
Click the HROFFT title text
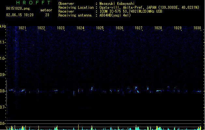34,3
